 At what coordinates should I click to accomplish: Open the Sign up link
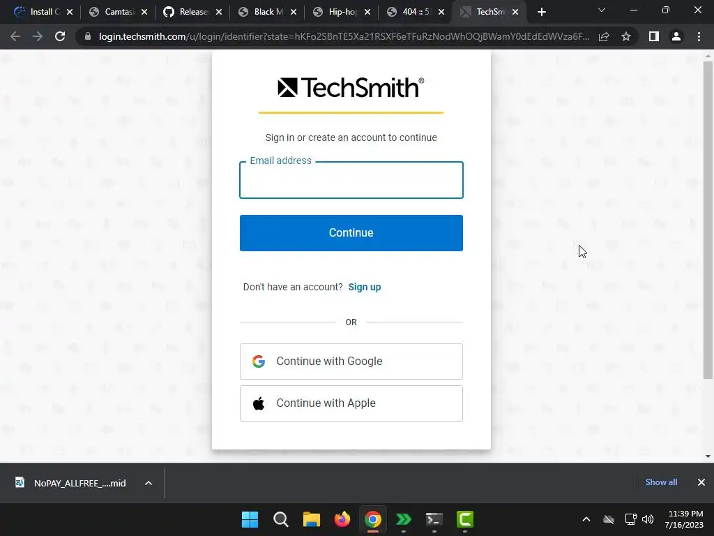coord(364,287)
